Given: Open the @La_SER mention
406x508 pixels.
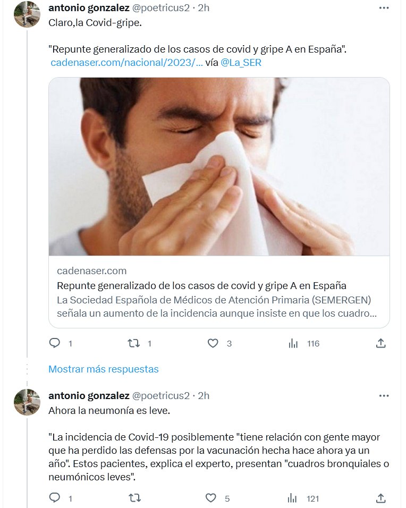Looking at the screenshot, I should point(241,63).
